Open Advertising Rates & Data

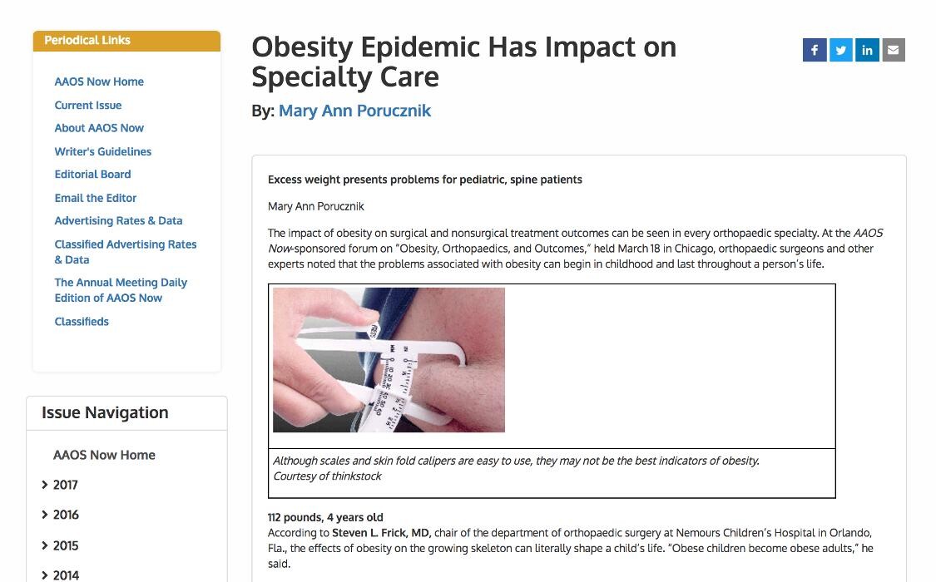pyautogui.click(x=118, y=221)
